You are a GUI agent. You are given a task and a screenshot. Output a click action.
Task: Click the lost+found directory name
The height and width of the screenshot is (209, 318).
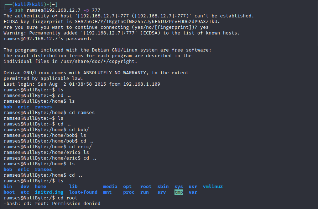(x=83, y=192)
